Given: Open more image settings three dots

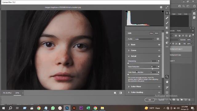Looking at the screenshot, I should [167, 47].
